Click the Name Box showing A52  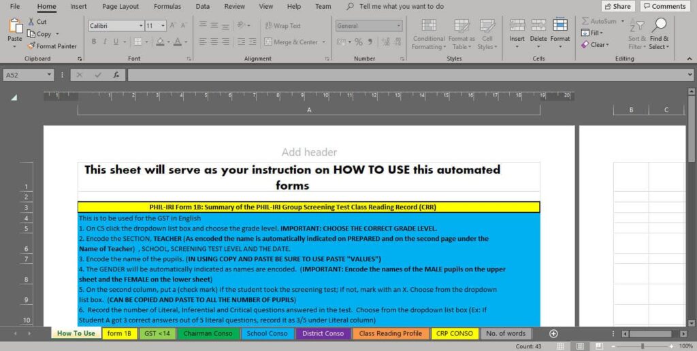pos(31,75)
